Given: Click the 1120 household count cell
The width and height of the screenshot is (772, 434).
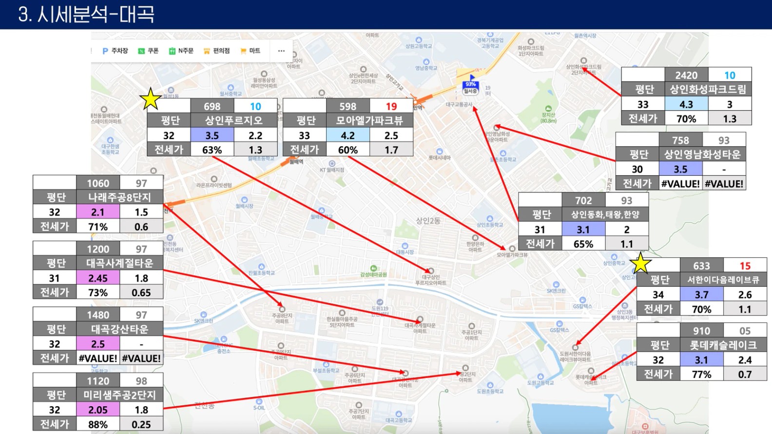Looking at the screenshot, I should click(x=98, y=380).
